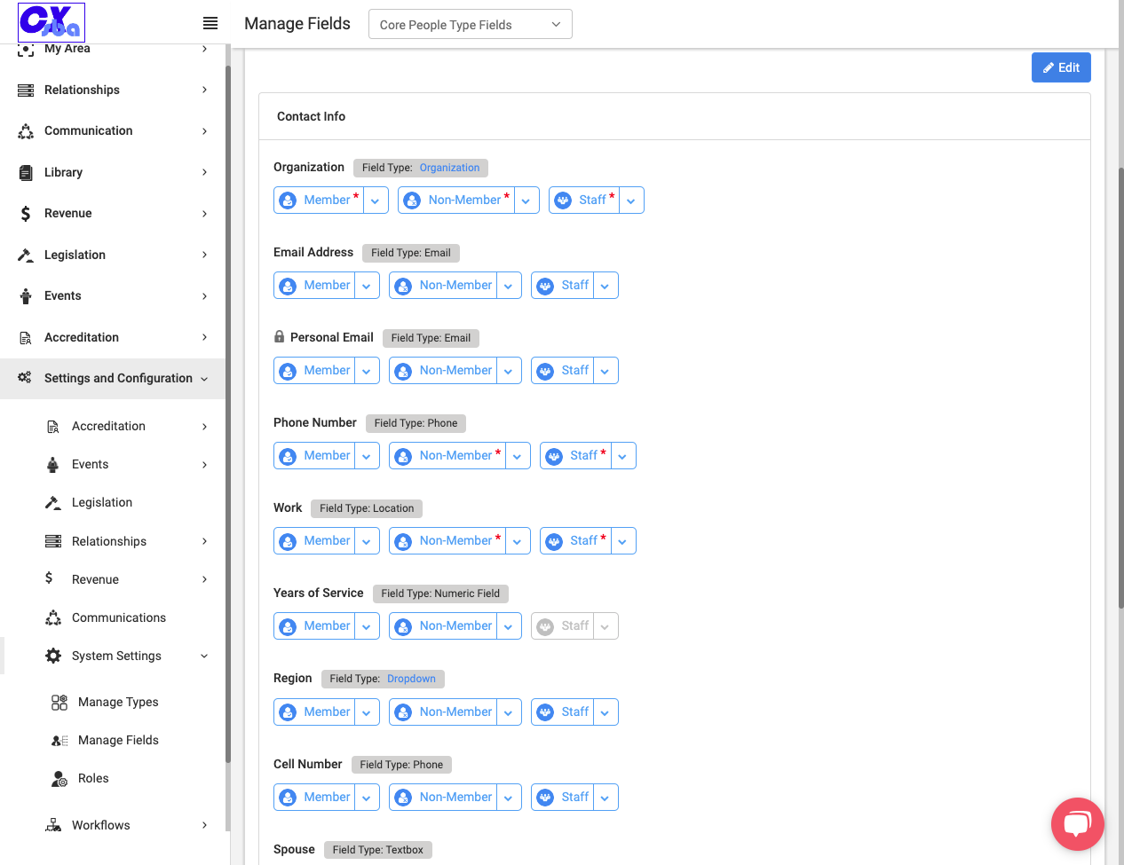The height and width of the screenshot is (865, 1124).
Task: Click the Library book icon
Action: pos(26,172)
